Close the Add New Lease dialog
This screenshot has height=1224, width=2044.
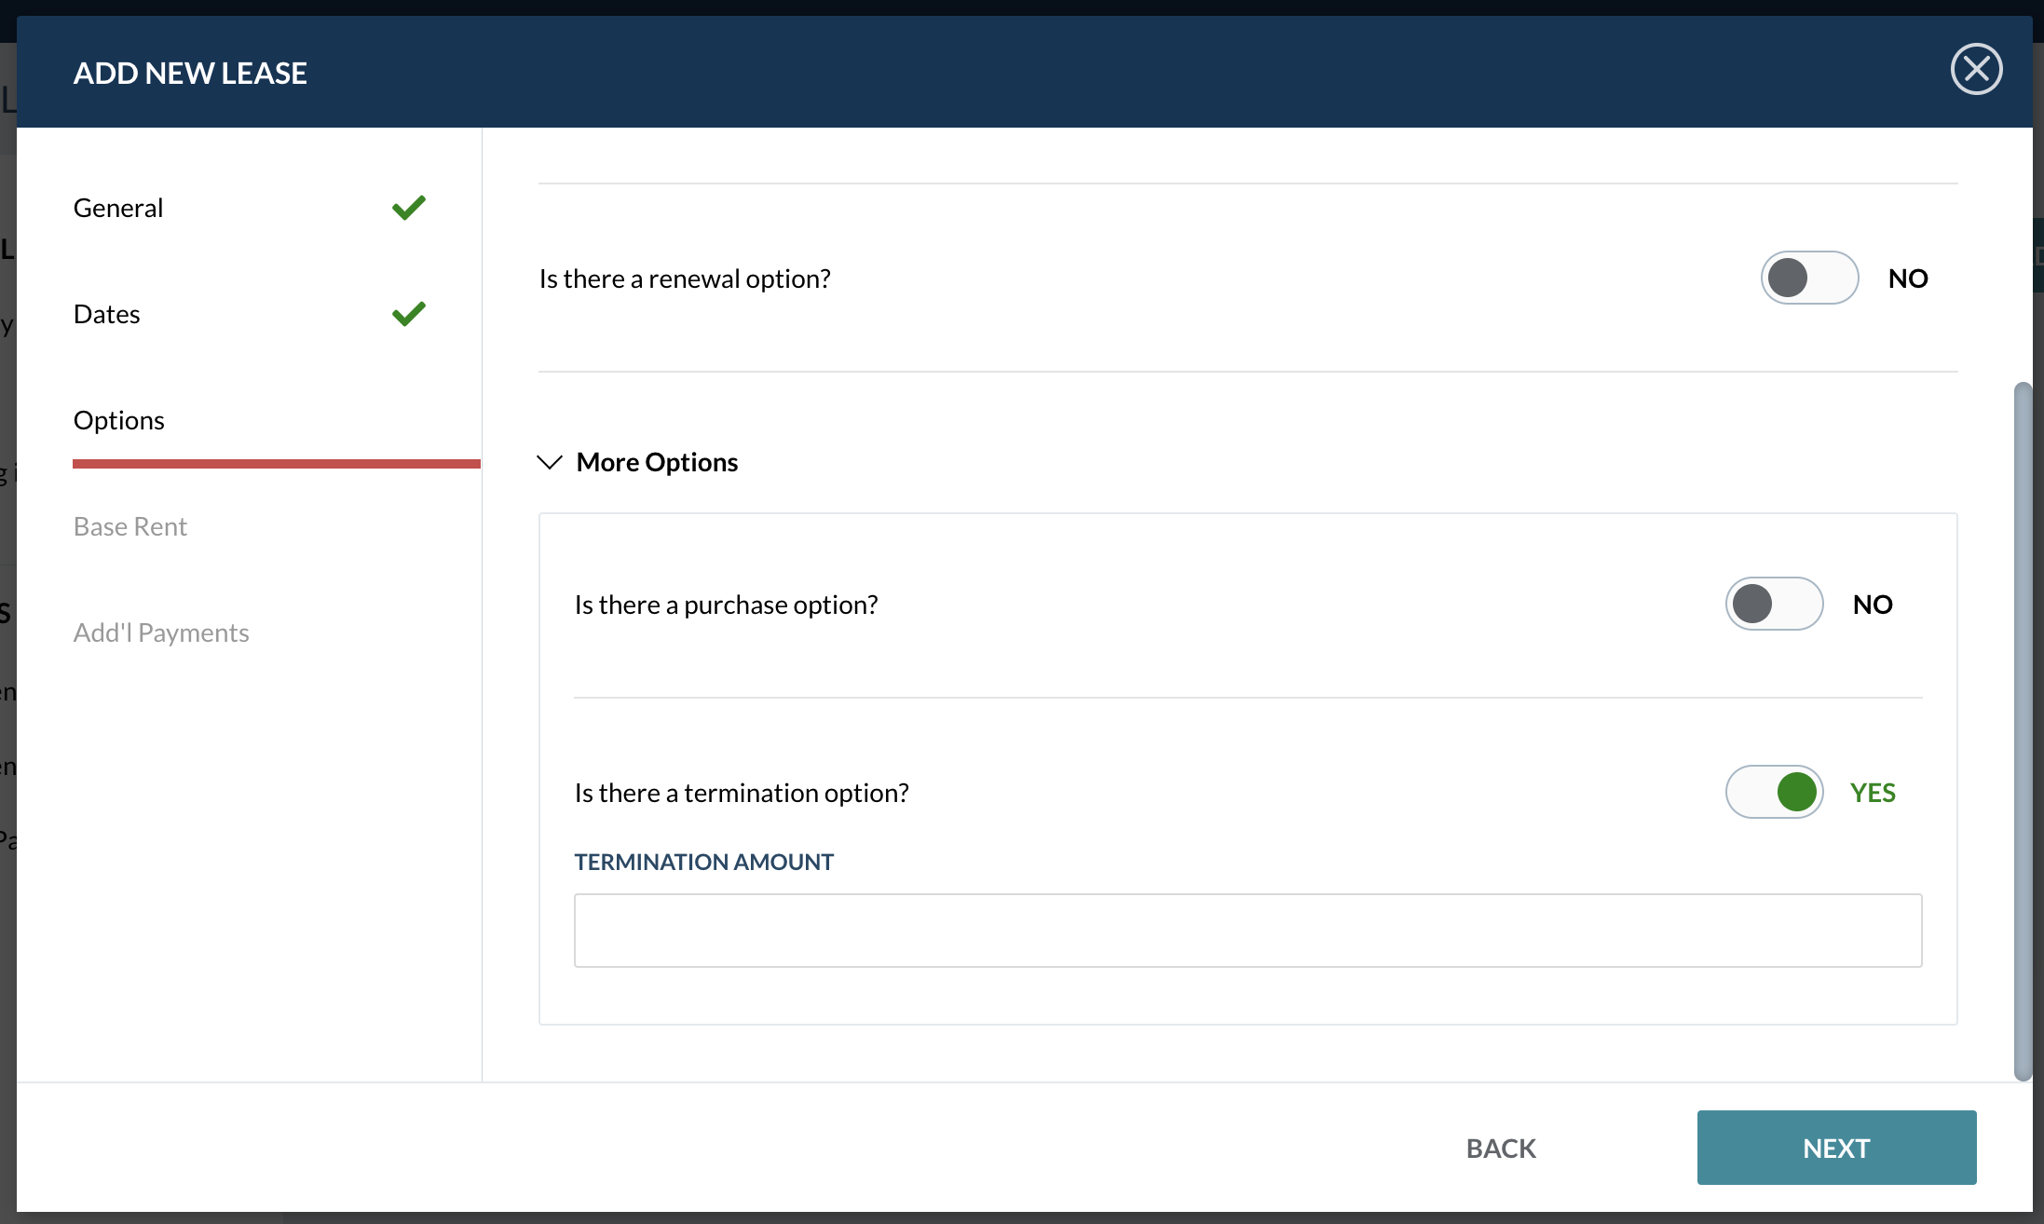tap(1975, 68)
